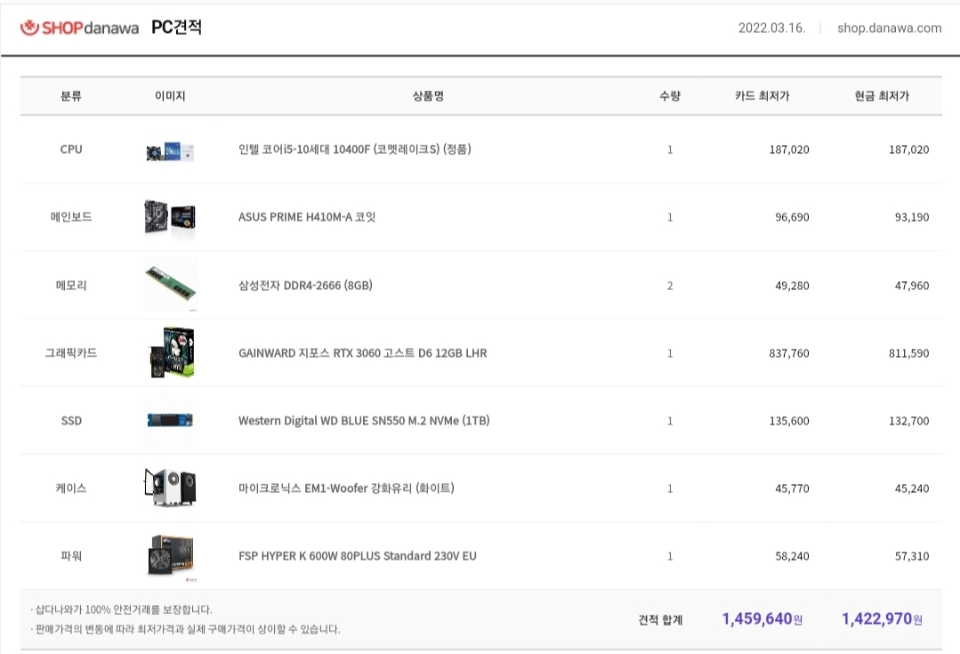
Task: Open the WD BLUE SN550 SSD thumbnail
Action: click(x=170, y=420)
